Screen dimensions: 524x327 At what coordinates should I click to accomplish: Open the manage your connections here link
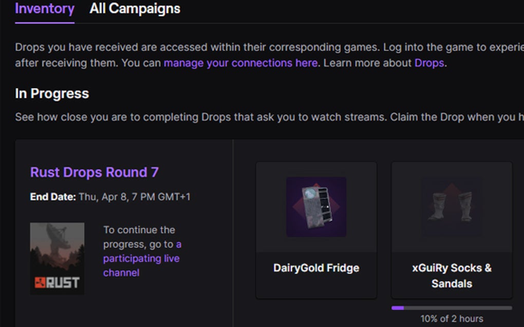pyautogui.click(x=239, y=63)
